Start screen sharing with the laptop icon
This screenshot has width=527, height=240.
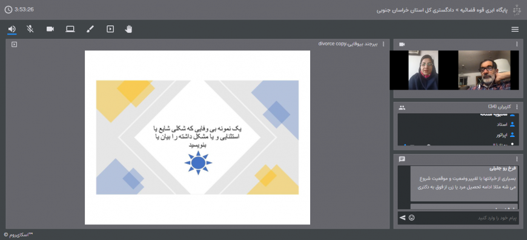point(70,29)
